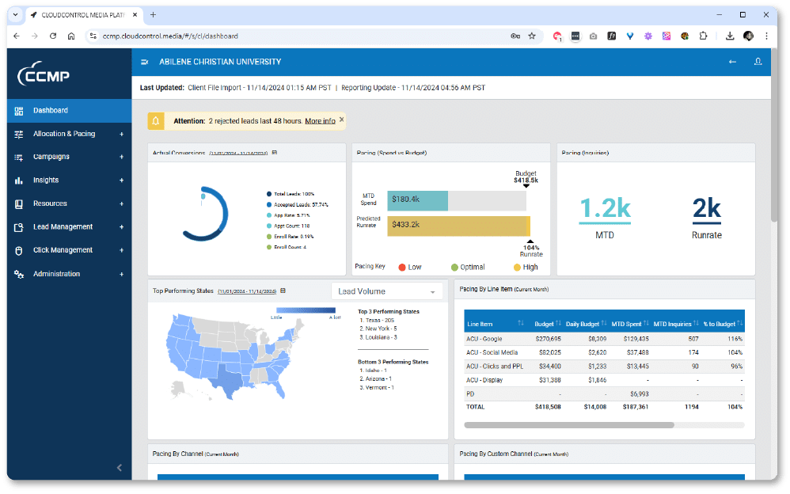Click the Click Management mouse icon
Viewport: 790px width, 494px height.
point(19,250)
